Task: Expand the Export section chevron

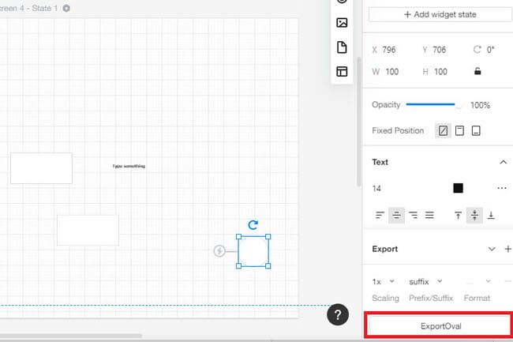Action: [x=492, y=249]
